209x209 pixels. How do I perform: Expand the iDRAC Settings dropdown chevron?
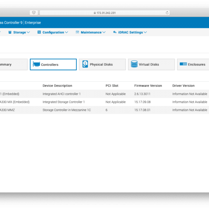click(x=145, y=32)
